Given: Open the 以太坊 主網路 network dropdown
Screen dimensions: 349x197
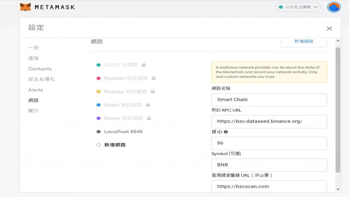Looking at the screenshot, I should tap(298, 7).
